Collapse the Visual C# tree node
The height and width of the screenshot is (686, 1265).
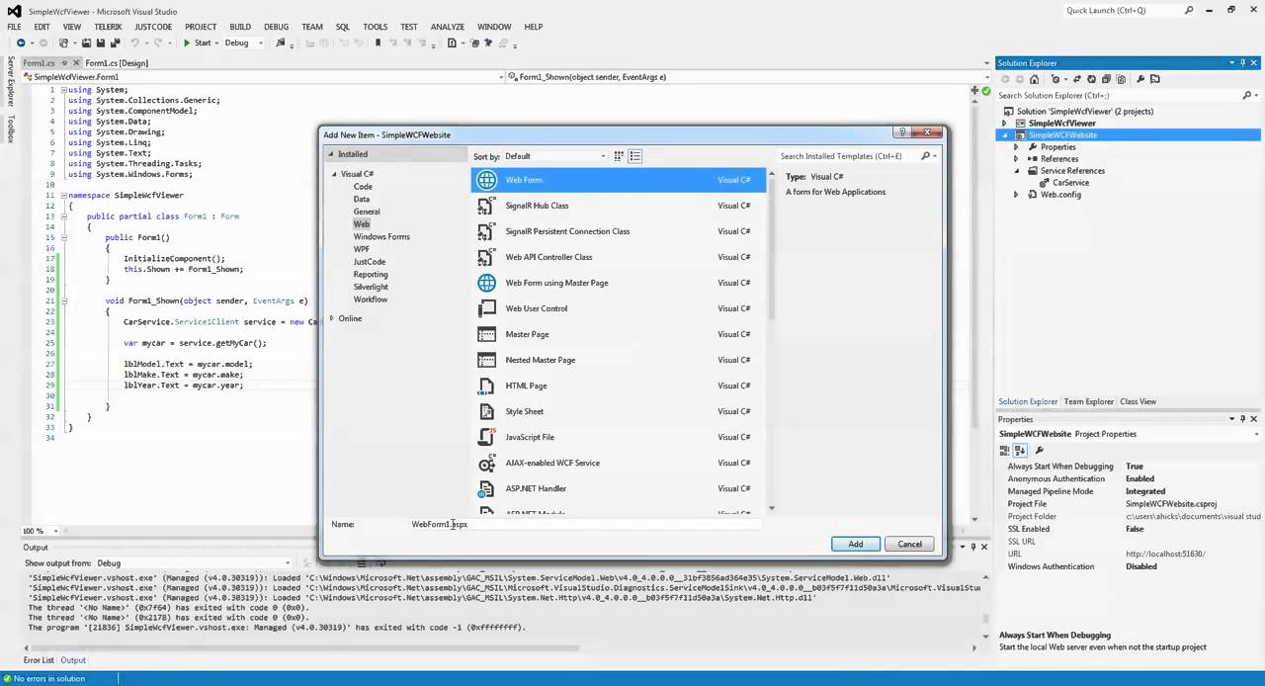(334, 174)
